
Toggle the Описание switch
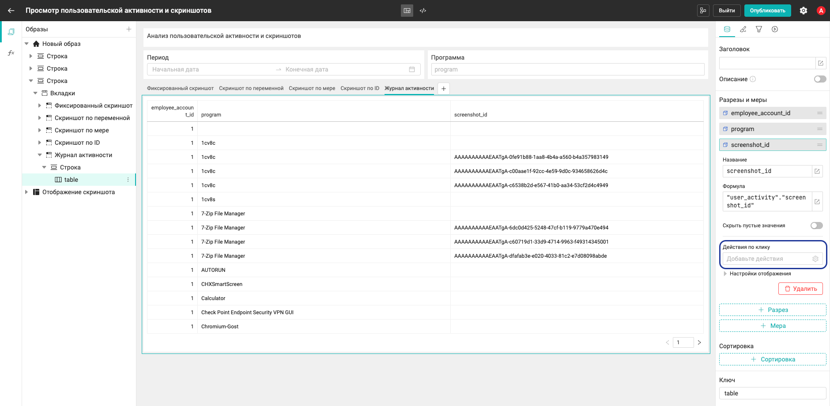click(x=820, y=79)
